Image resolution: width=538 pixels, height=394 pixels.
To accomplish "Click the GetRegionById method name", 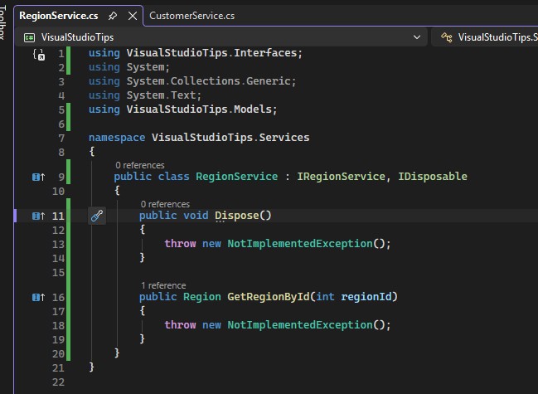I will [269, 296].
